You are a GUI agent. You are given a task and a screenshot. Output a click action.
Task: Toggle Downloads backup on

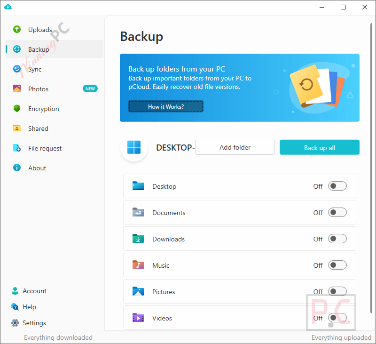click(x=337, y=239)
